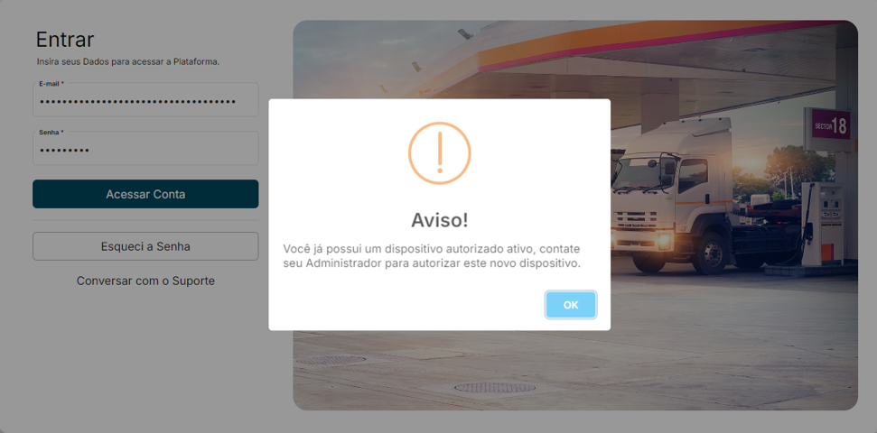The height and width of the screenshot is (433, 877).
Task: Click the truck's glowing headlight
Action: click(663, 240)
